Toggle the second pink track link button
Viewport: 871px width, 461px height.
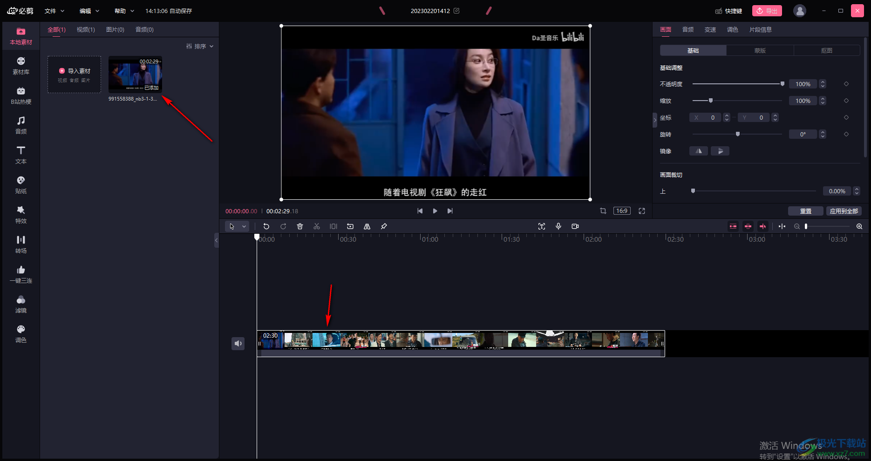(748, 226)
